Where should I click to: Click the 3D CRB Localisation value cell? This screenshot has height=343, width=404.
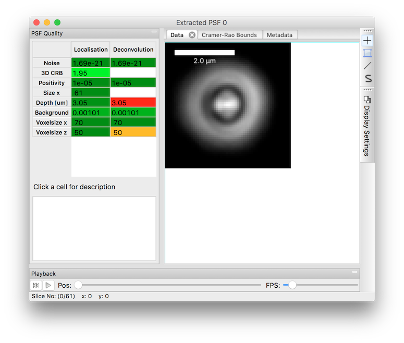pyautogui.click(x=91, y=73)
